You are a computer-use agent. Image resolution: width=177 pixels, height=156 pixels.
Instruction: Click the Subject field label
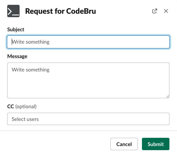16,30
